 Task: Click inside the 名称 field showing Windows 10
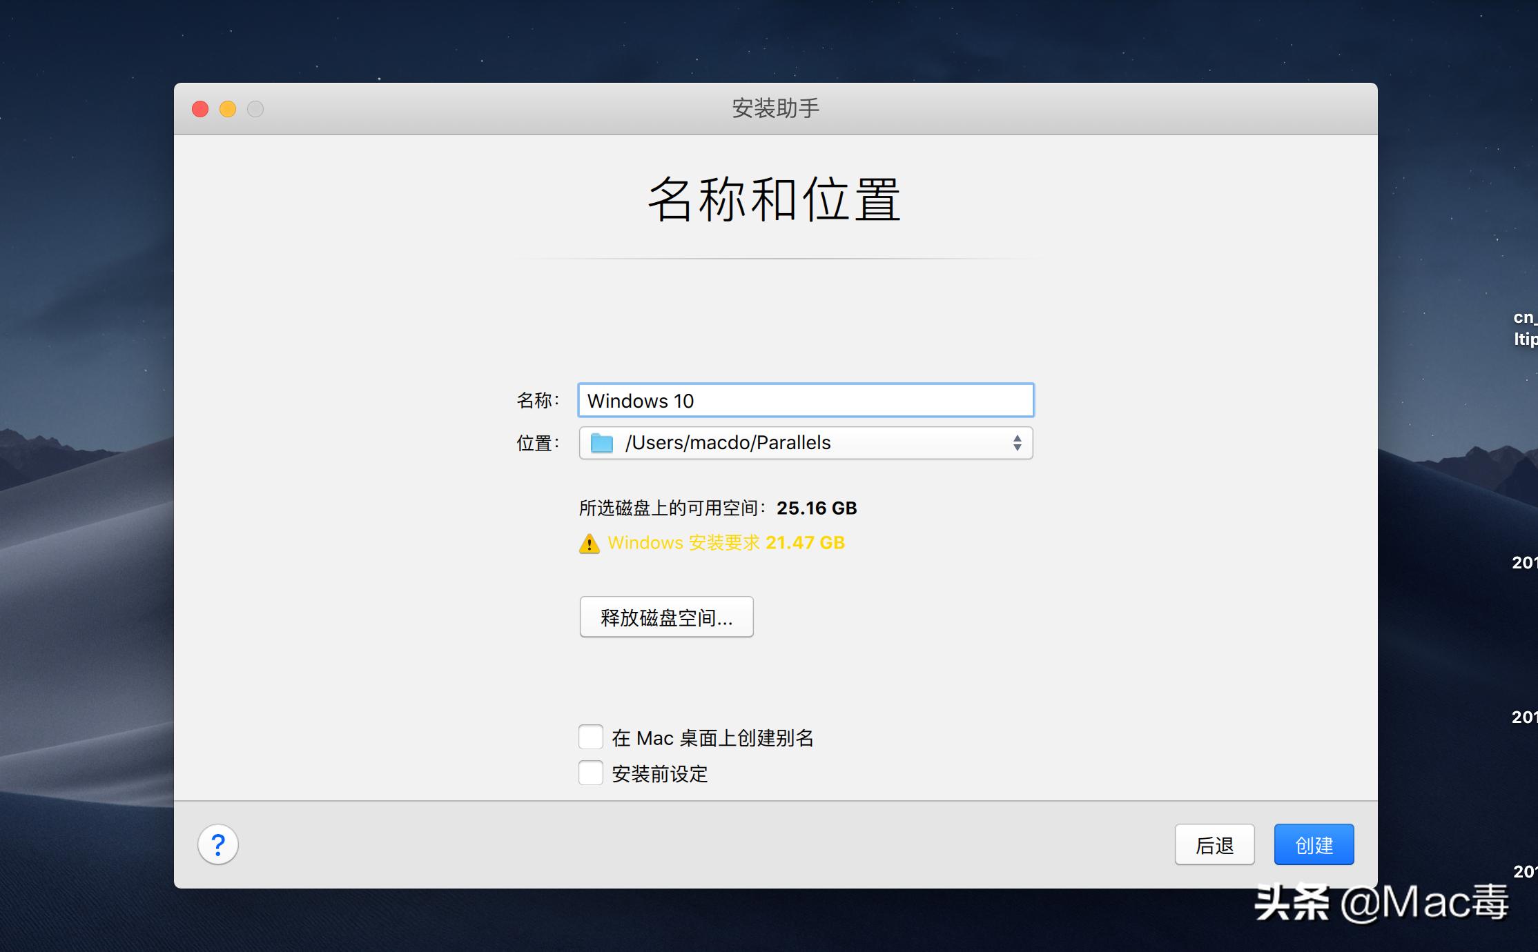pos(804,400)
